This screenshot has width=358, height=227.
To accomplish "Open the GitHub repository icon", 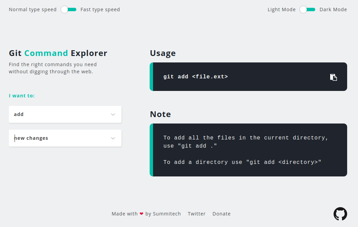I will tap(340, 214).
